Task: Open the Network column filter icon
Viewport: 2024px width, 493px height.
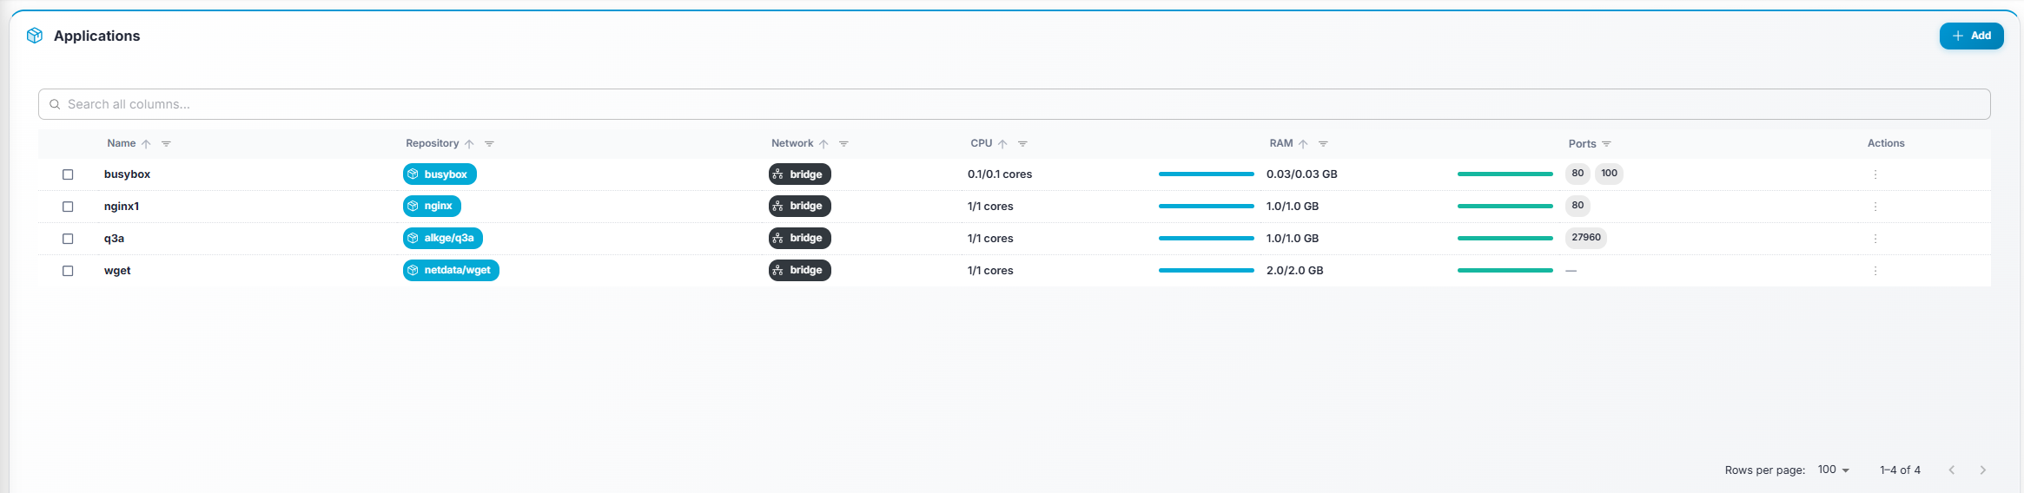Action: [843, 144]
